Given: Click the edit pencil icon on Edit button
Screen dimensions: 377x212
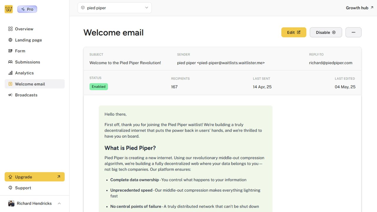Looking at the screenshot, I should click(298, 32).
